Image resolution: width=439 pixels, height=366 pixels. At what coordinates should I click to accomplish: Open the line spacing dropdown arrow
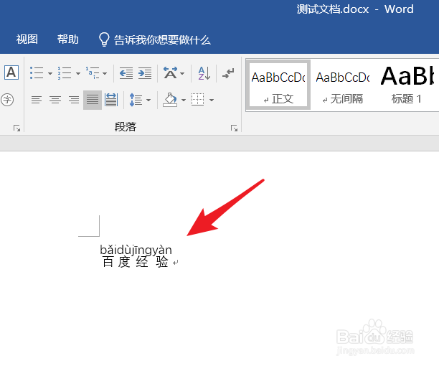(148, 100)
